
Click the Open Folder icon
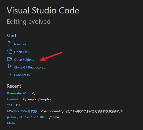point(9,59)
